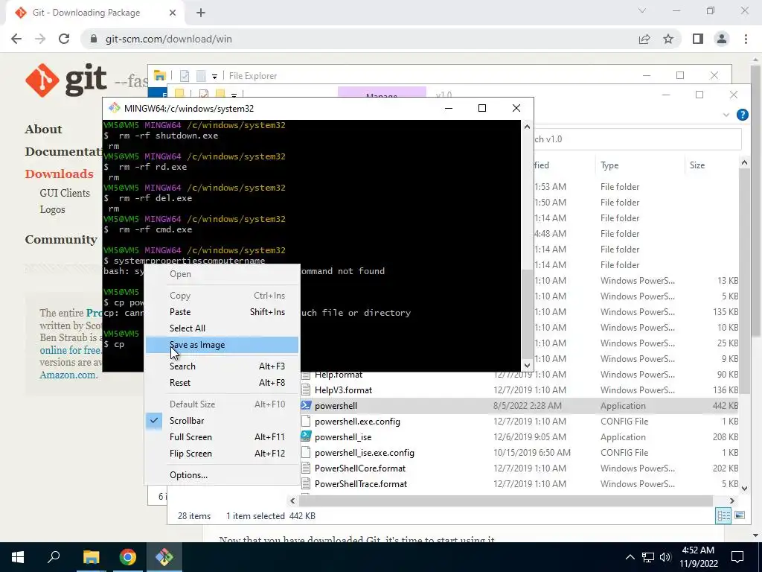
Task: Click the powershell application file icon
Action: coord(306,406)
